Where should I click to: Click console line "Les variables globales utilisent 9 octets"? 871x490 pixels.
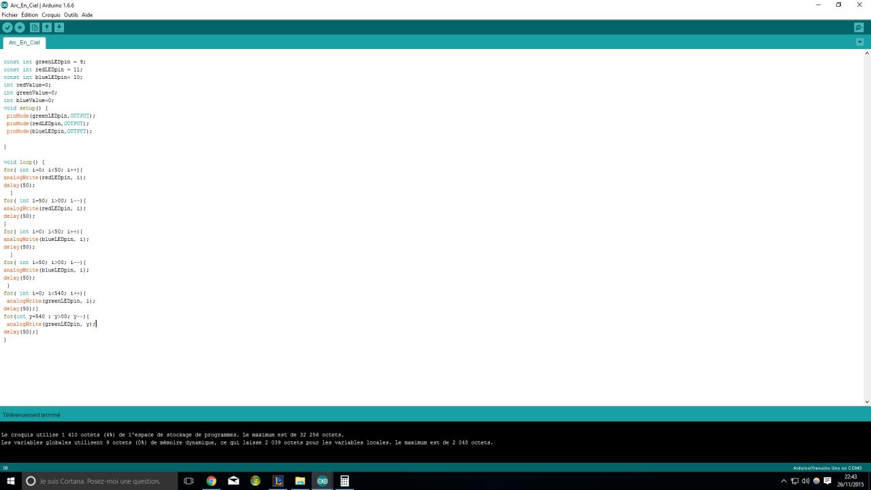pos(247,442)
